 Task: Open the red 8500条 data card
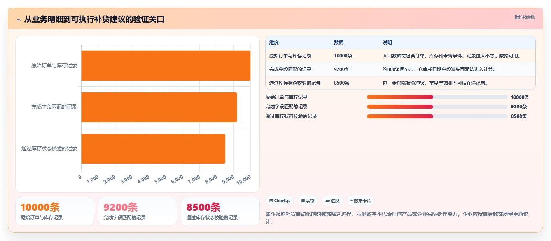(x=220, y=211)
